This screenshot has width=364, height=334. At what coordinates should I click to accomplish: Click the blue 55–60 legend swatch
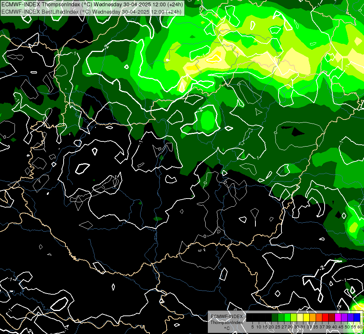click(x=357, y=317)
